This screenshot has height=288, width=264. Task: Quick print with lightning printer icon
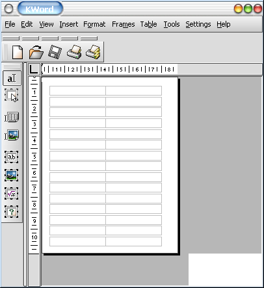tap(93, 52)
